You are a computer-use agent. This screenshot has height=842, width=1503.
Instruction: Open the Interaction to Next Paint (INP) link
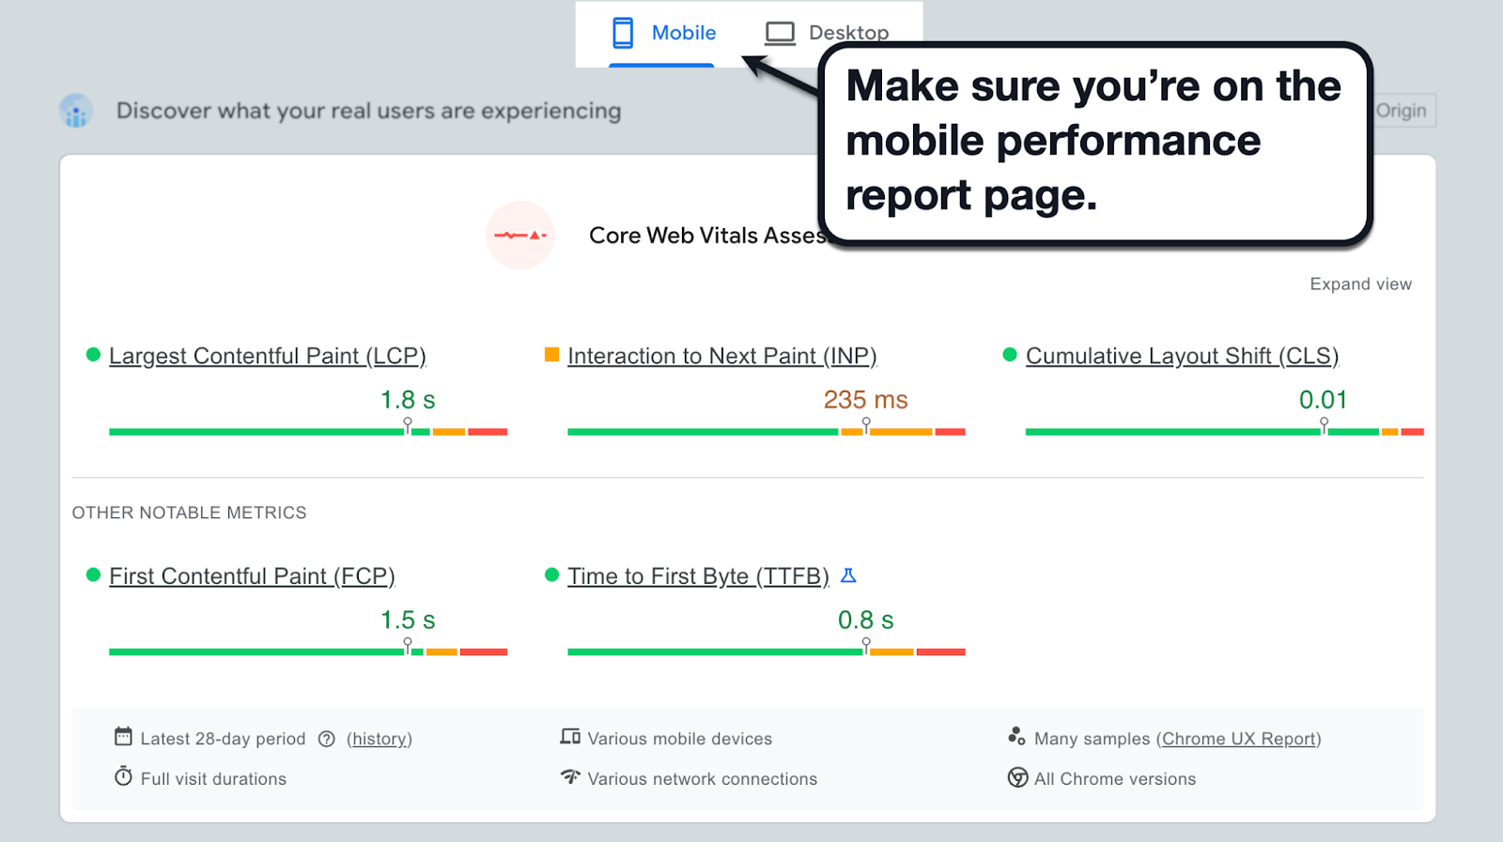click(721, 357)
